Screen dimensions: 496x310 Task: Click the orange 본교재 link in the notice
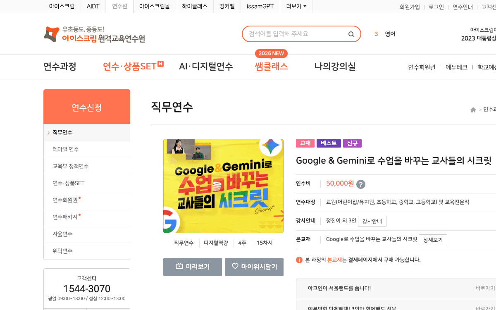click(x=335, y=260)
